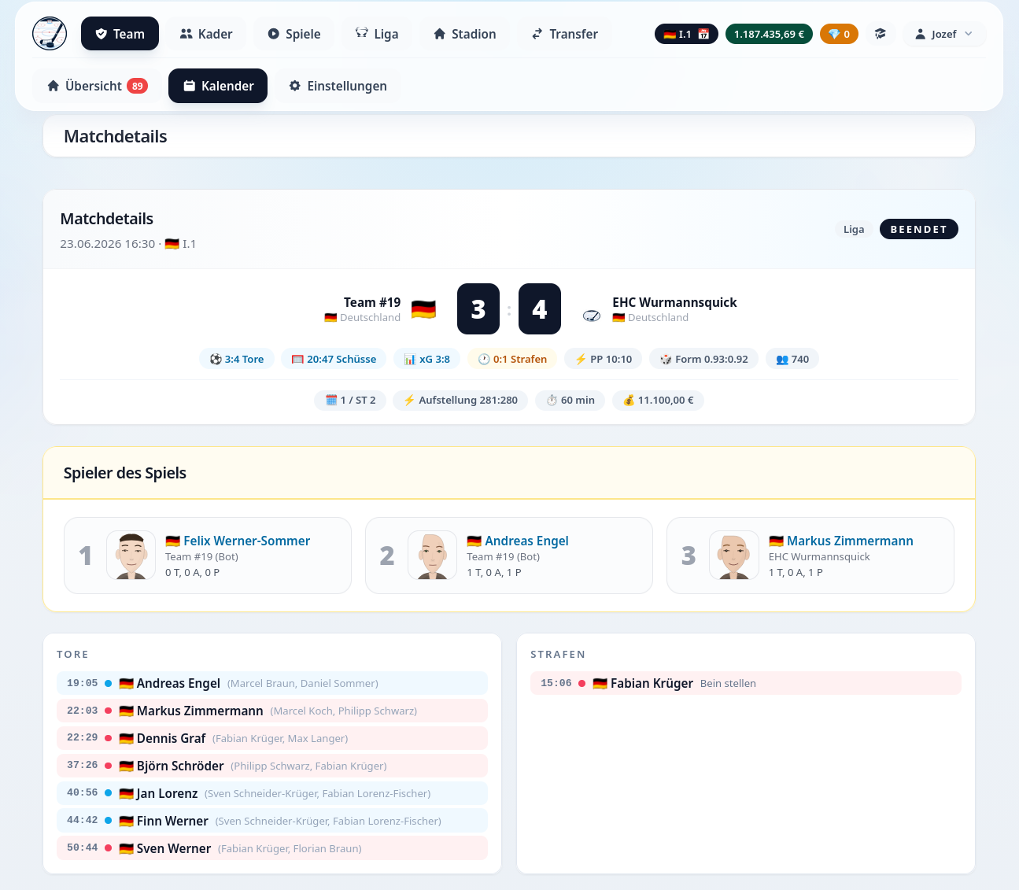Click the Liga tag in match header
Viewport: 1019px width, 890px height.
(x=854, y=229)
